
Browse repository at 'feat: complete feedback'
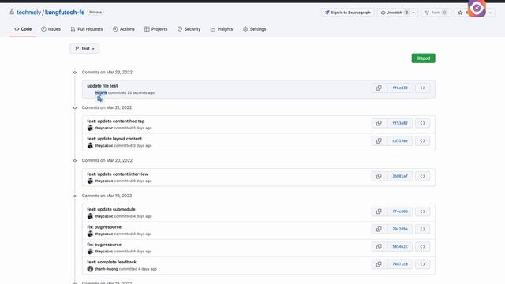(423, 264)
